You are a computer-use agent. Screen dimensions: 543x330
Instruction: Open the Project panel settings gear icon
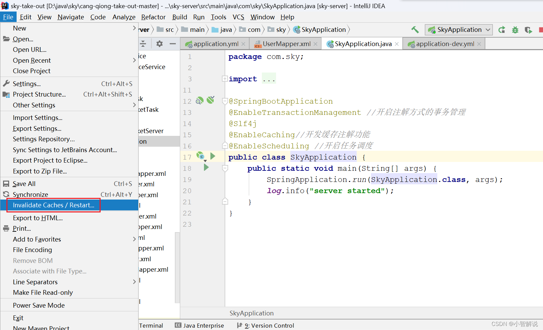tap(159, 44)
